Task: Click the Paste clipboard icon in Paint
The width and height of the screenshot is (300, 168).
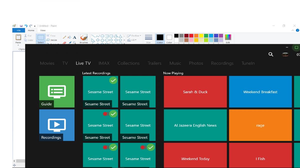Action: click(x=18, y=37)
